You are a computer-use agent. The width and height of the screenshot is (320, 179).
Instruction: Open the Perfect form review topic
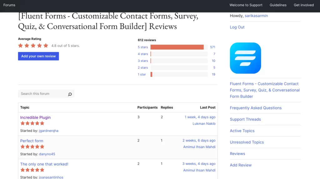click(32, 141)
